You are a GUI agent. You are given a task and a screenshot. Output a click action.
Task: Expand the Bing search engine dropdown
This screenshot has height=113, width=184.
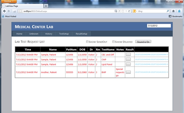click(x=137, y=11)
